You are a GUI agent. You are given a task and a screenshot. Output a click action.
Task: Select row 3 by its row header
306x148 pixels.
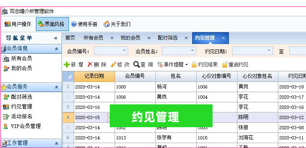click(68, 107)
